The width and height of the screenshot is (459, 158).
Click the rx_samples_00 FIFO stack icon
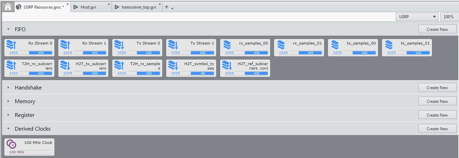227,45
